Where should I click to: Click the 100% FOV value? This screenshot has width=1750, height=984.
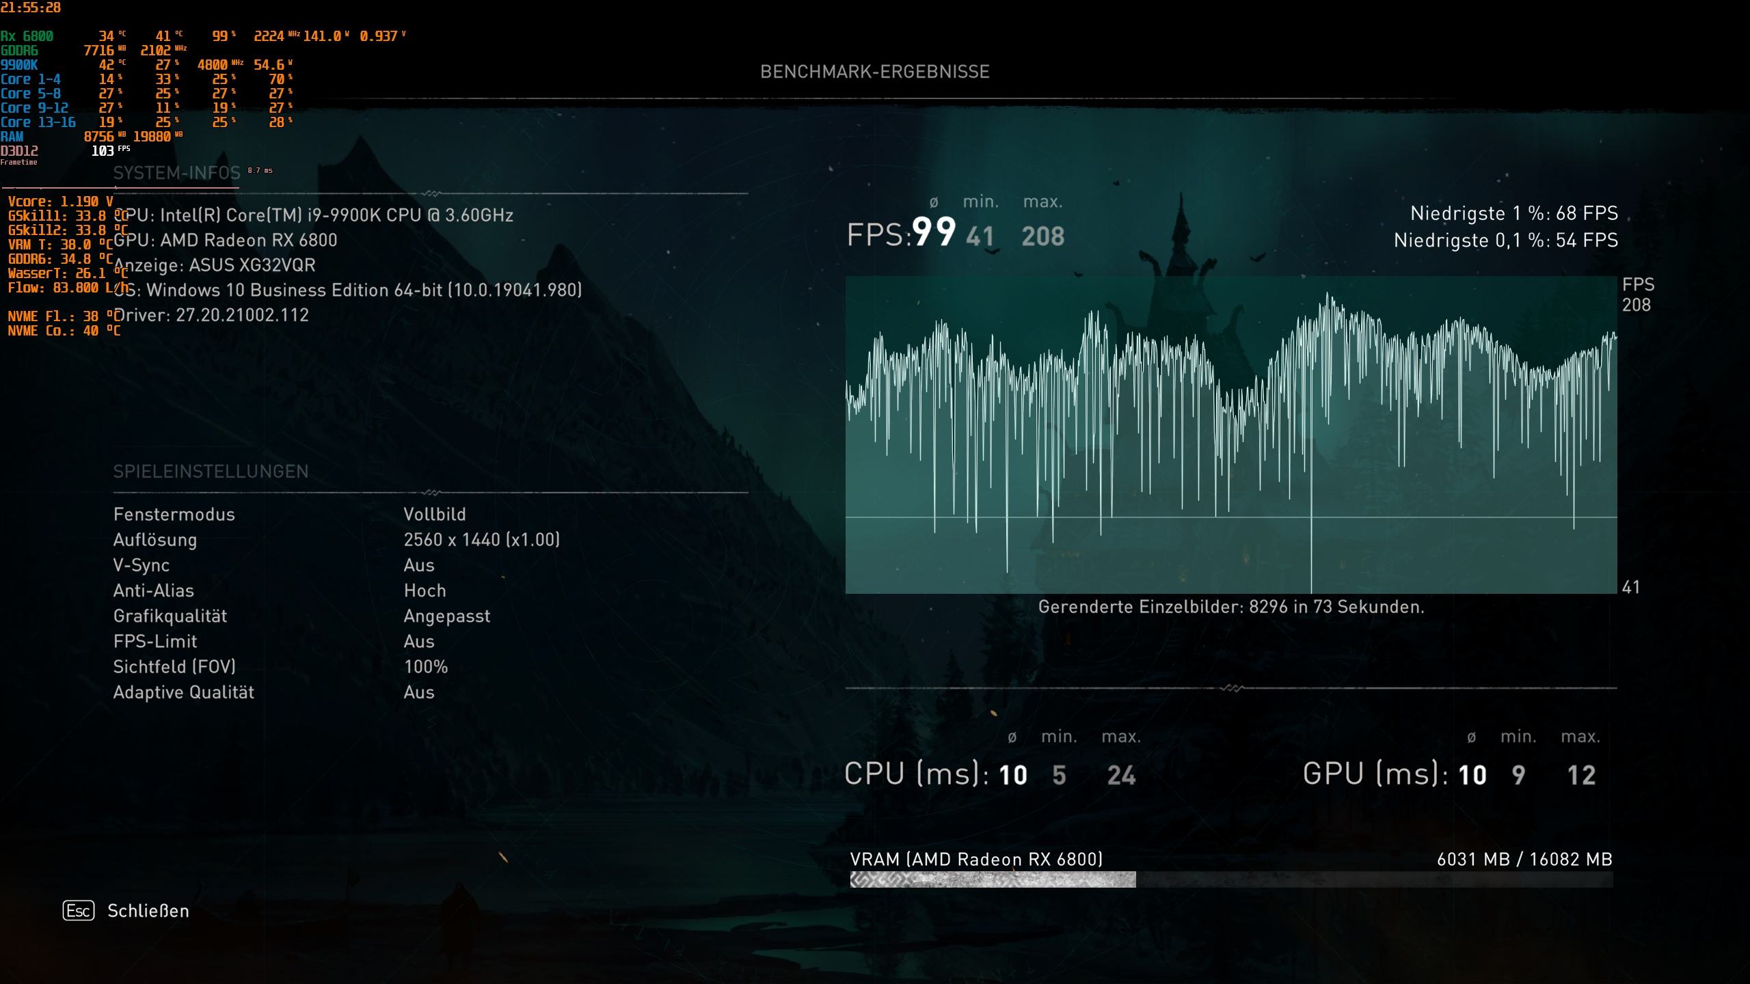(426, 667)
